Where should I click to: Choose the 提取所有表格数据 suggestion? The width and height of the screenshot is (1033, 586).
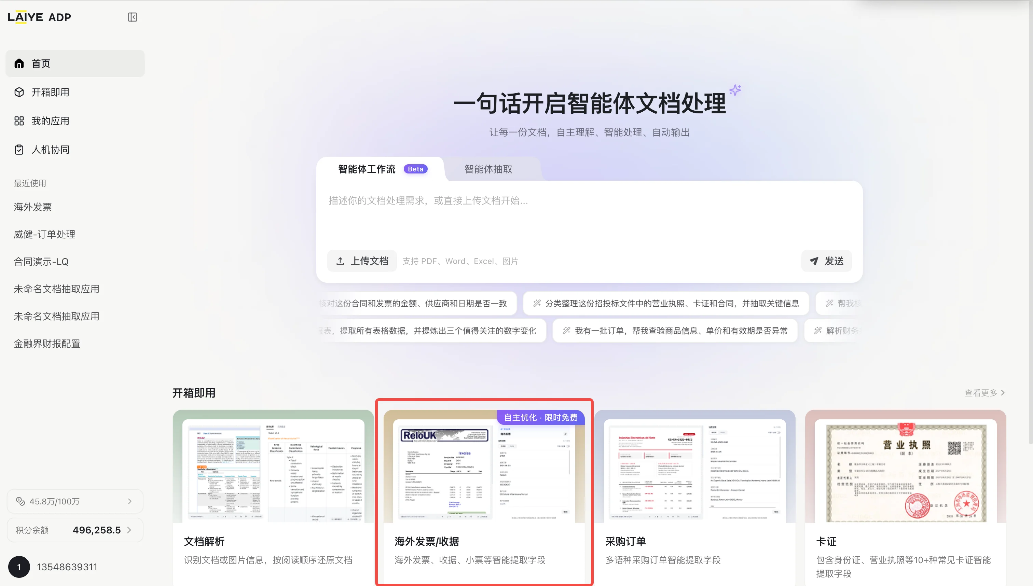tap(431, 331)
